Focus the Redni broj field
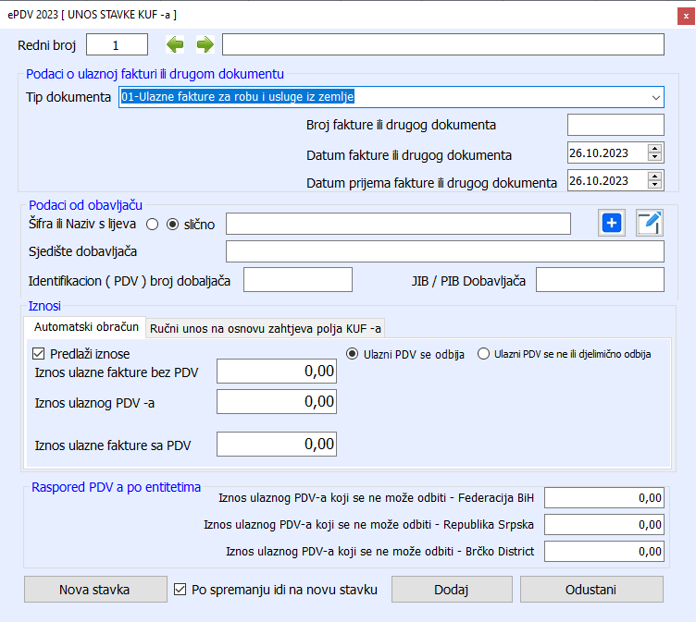Image resolution: width=696 pixels, height=622 pixels. [x=117, y=44]
